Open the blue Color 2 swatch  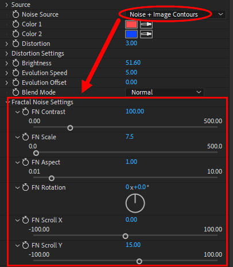(131, 34)
